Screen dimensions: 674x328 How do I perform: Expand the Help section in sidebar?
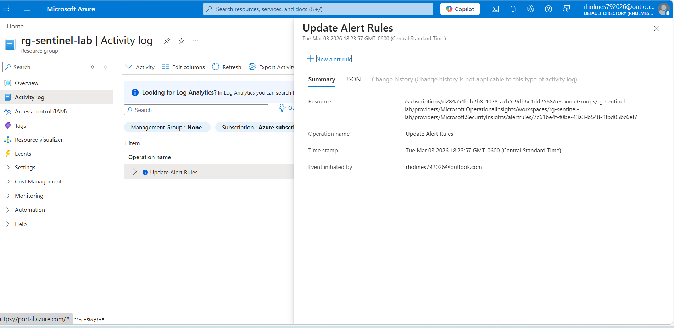click(8, 224)
